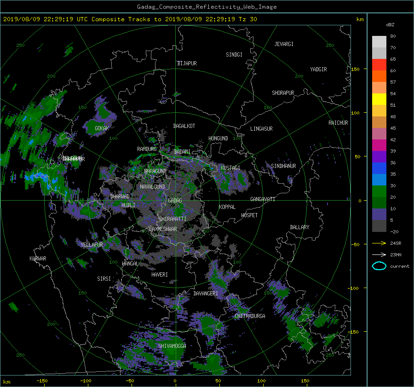Click the SHORAPUR city label

coord(283,93)
